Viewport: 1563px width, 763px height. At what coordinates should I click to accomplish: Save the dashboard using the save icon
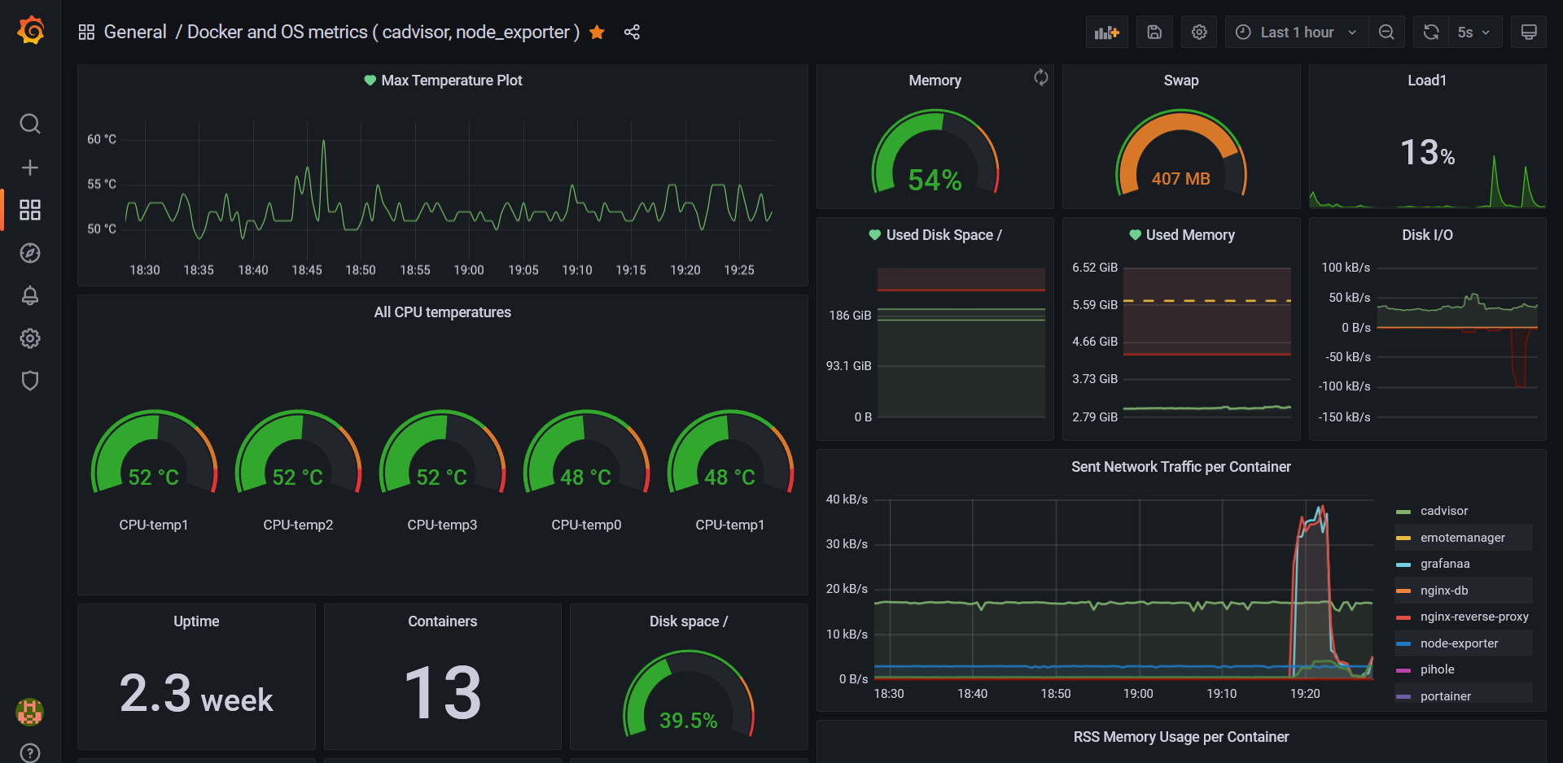click(x=1154, y=32)
